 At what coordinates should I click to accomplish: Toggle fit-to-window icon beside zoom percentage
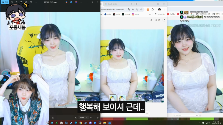76,118
